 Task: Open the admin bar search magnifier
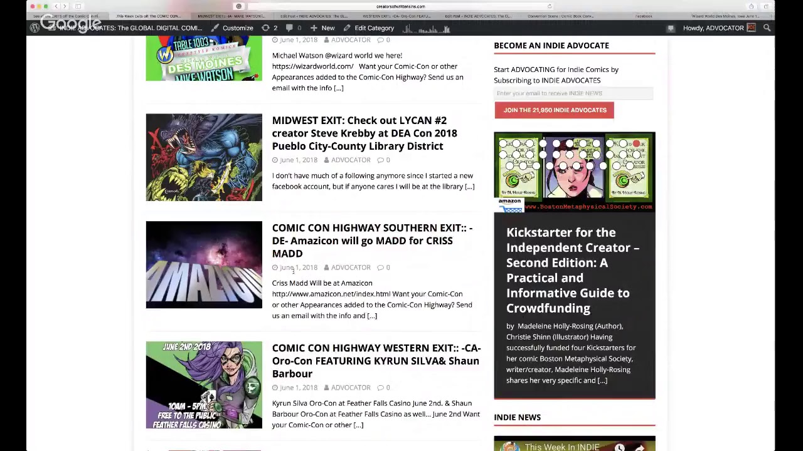pos(767,28)
